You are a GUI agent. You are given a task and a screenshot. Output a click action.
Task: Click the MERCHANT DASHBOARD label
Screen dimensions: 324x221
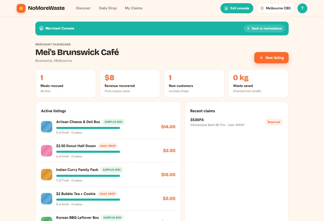53,45
